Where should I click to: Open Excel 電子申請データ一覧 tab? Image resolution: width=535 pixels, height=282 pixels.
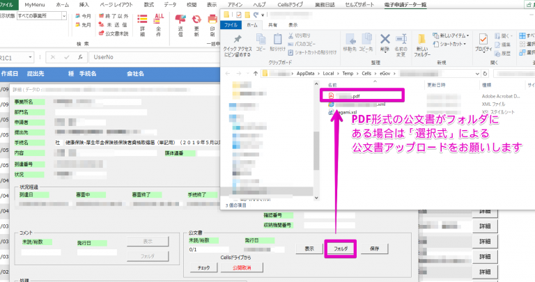tap(405, 5)
